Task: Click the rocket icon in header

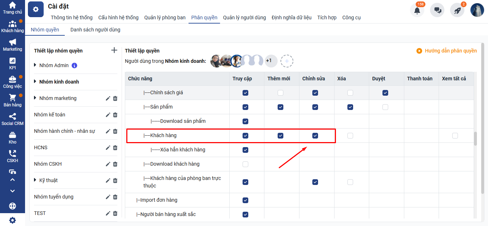Action: pos(457,10)
